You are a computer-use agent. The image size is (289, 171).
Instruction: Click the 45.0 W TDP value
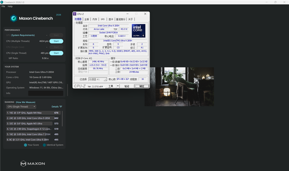pyautogui.click(x=124, y=29)
